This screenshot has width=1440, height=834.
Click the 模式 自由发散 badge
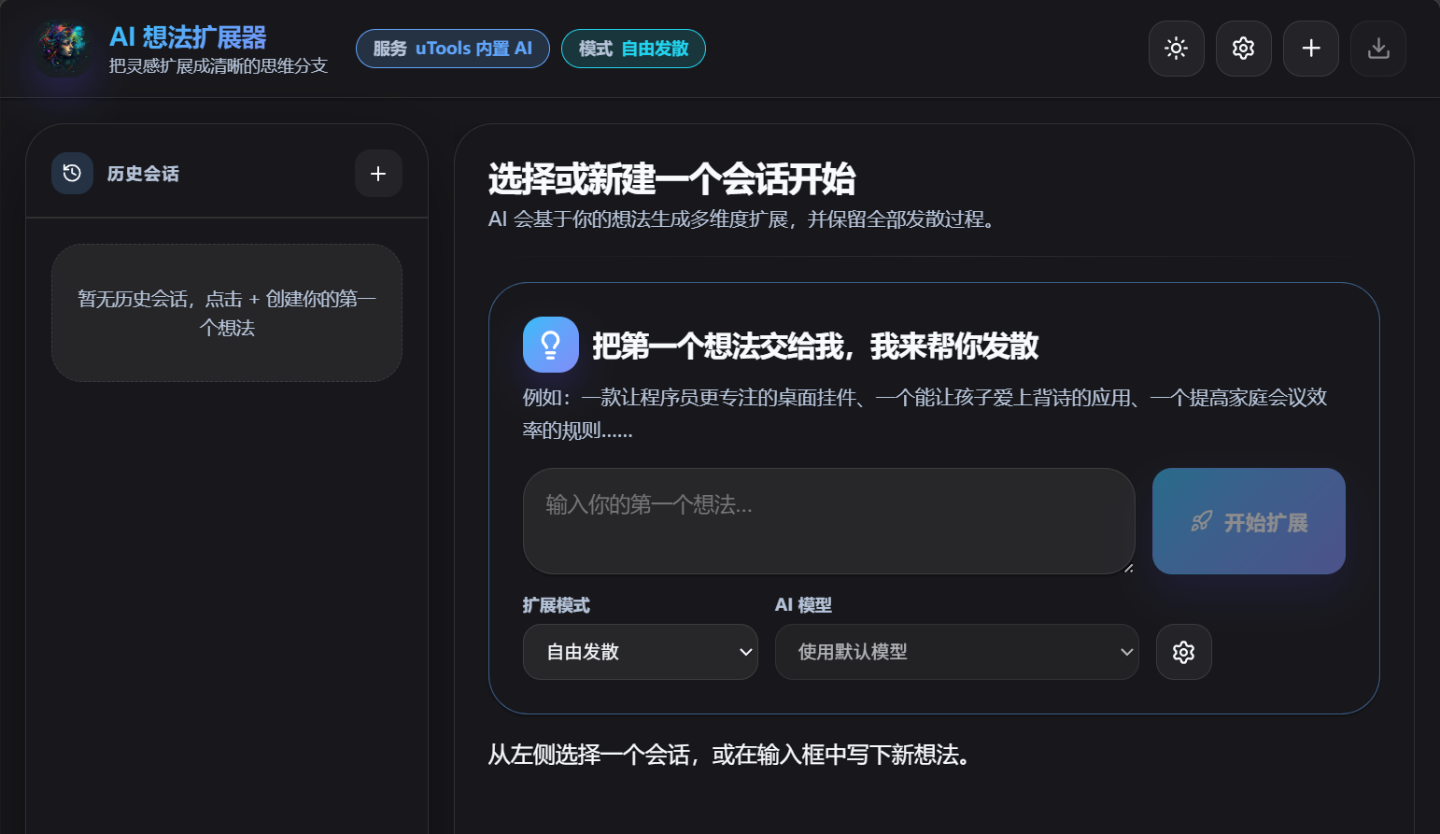coord(633,49)
